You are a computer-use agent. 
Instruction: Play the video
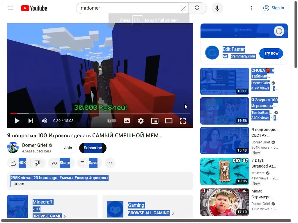pyautogui.click(x=17, y=121)
